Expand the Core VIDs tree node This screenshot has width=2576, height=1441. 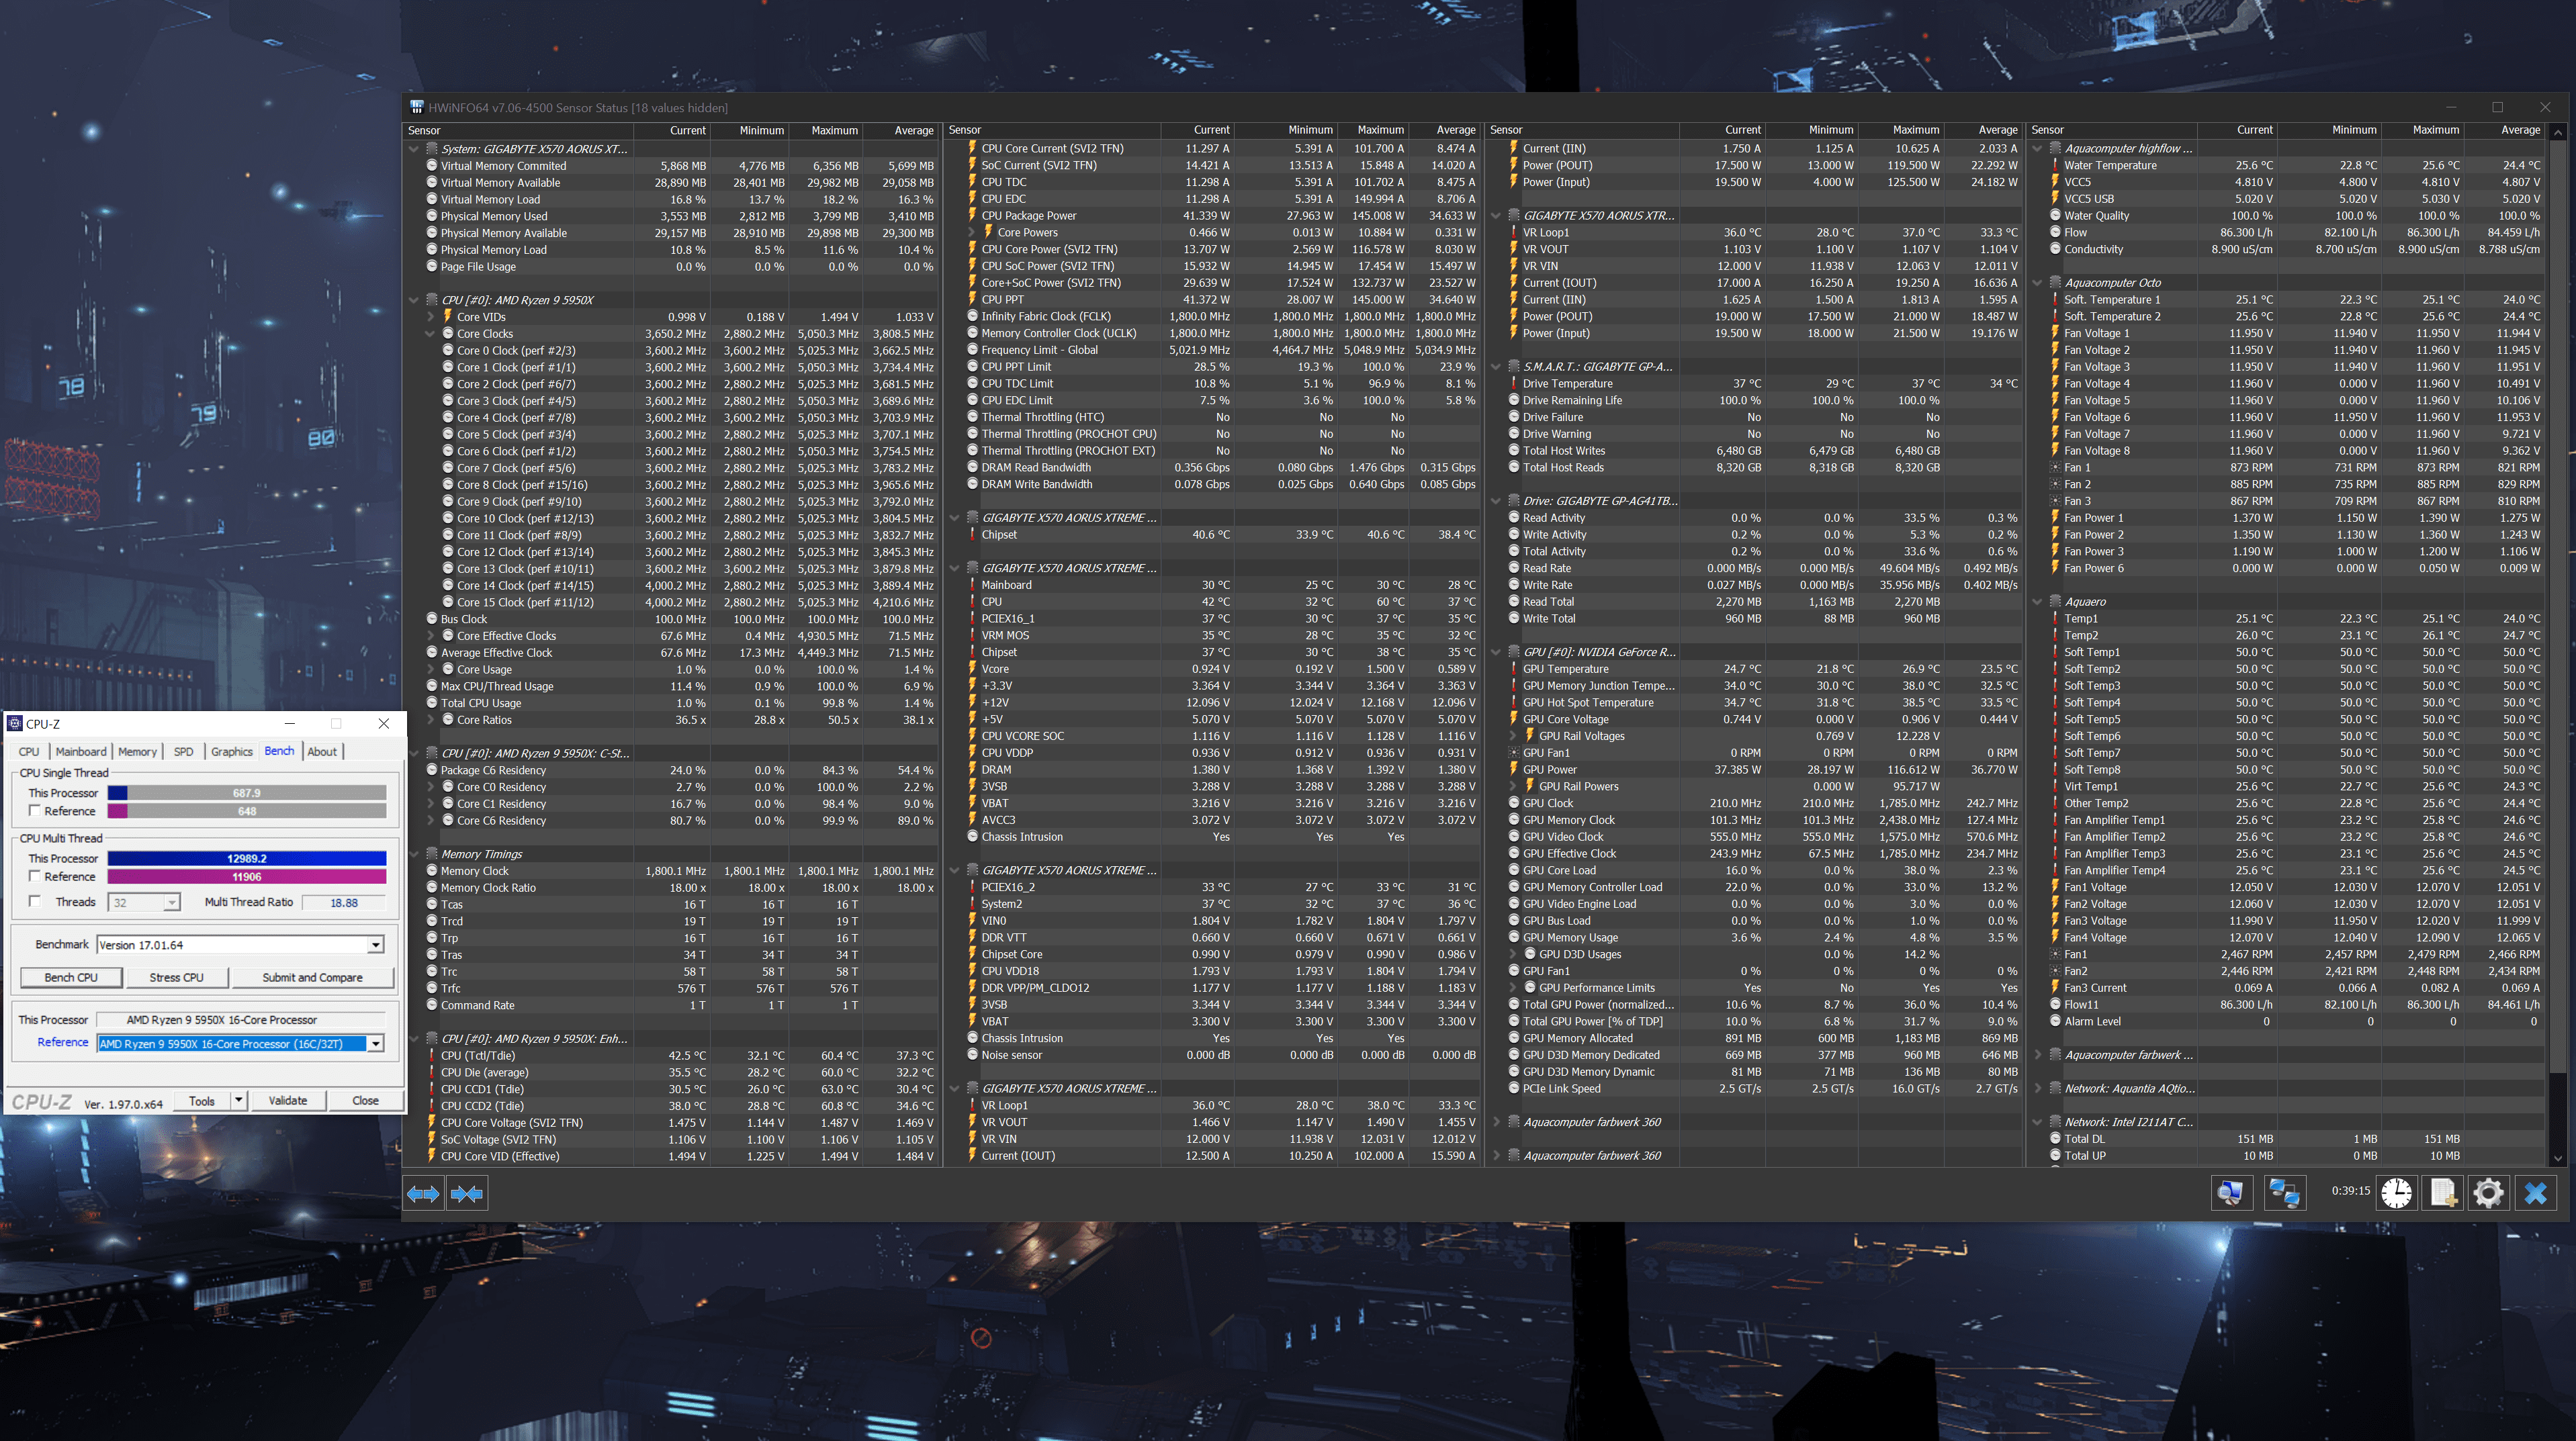[432, 317]
